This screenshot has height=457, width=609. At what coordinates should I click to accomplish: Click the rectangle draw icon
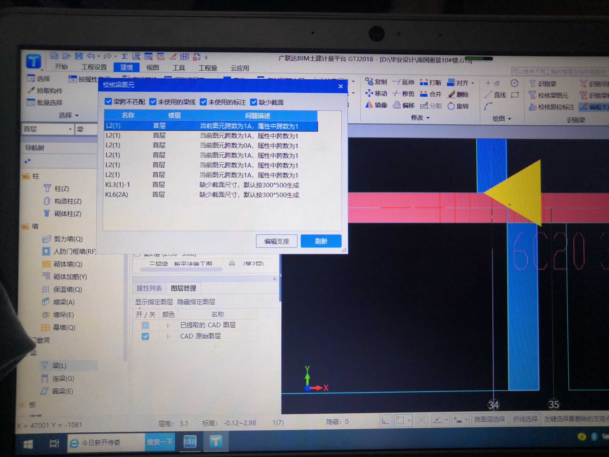click(x=515, y=95)
